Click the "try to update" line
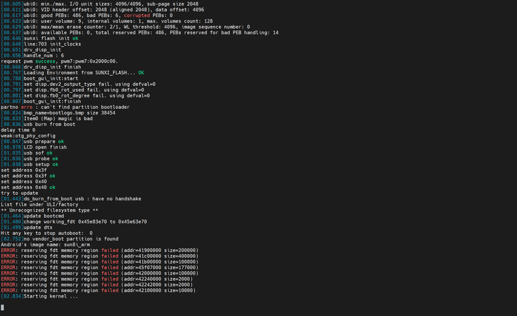 [x=20, y=193]
